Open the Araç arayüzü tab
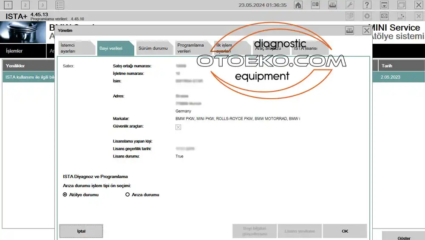This screenshot has height=240, width=425. [x=271, y=48]
